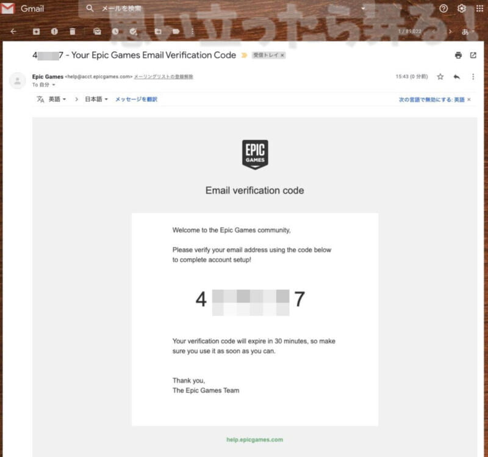The image size is (488, 457).
Task: Mark the email as unread
Action: click(x=97, y=32)
